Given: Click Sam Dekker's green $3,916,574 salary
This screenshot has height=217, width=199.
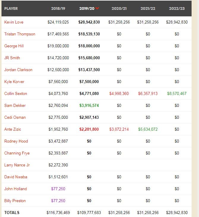Looking at the screenshot, I should click(x=89, y=105).
